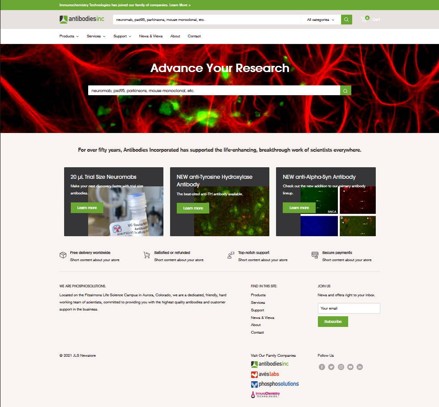
Task: Open the Products link in the footer
Action: 258,295
